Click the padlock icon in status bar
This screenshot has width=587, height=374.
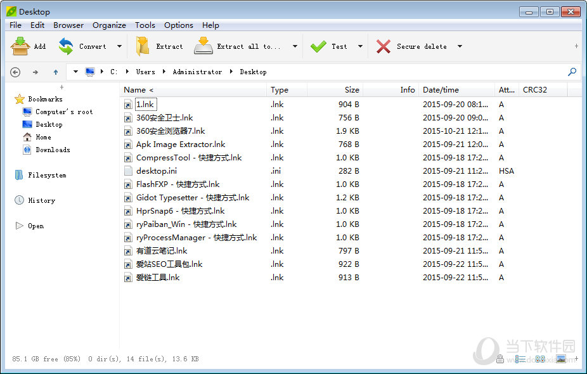click(501, 359)
